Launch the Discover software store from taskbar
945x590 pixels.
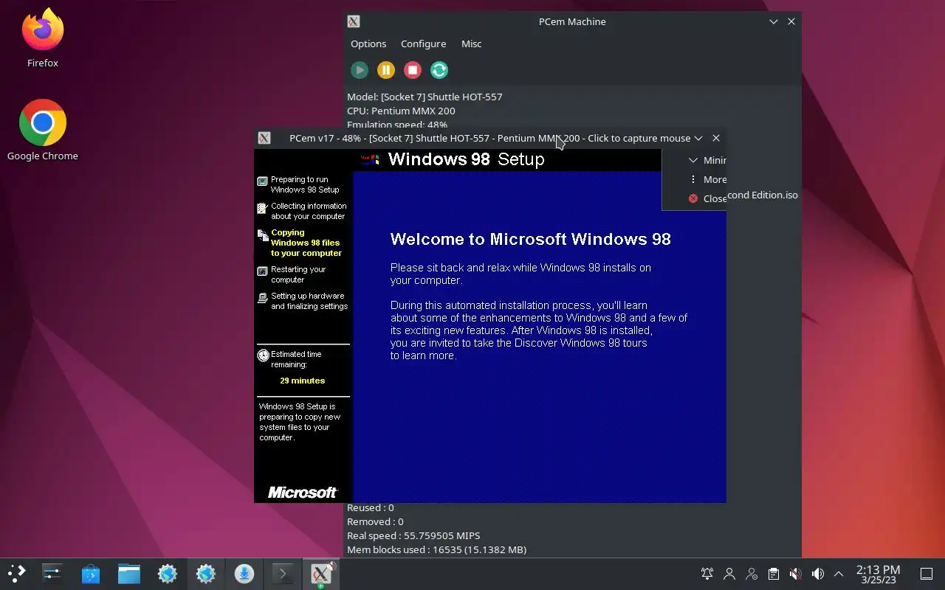[x=91, y=573]
